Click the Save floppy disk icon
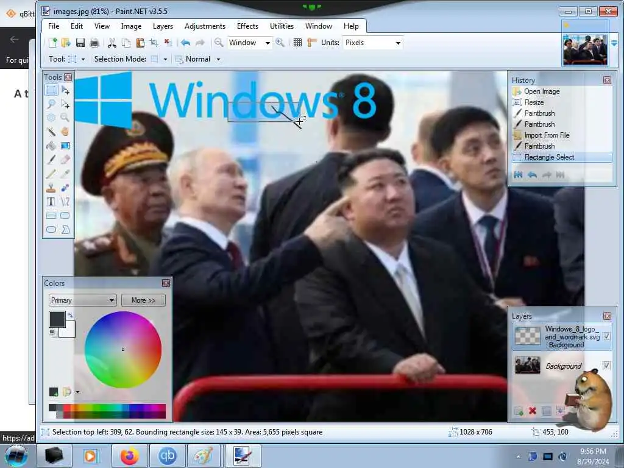Screen dimensions: 624x468 tap(80, 43)
